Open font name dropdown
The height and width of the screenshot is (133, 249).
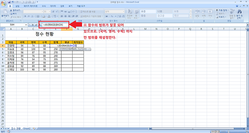(42, 12)
